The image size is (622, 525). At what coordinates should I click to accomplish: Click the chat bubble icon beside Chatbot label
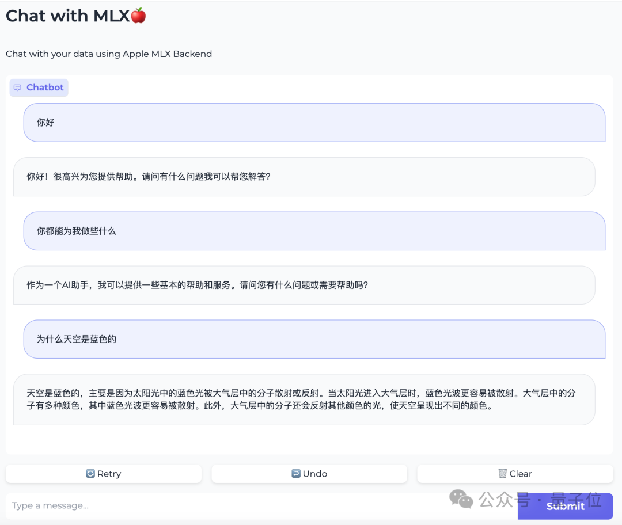pyautogui.click(x=17, y=87)
